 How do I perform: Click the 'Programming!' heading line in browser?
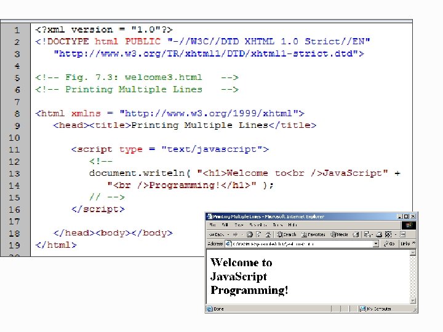249,290
